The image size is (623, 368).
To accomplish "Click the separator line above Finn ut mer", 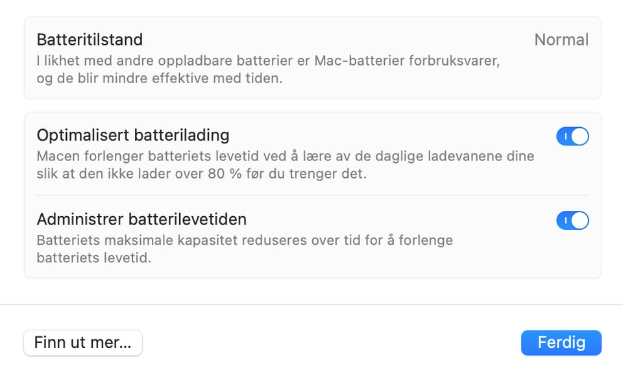I will pos(311,305).
